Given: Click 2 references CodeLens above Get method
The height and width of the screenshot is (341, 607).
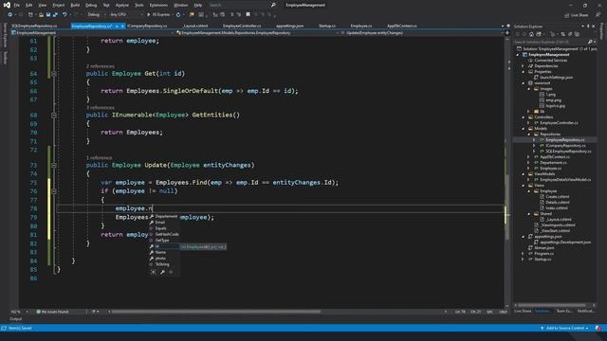Looking at the screenshot, I should (x=100, y=66).
